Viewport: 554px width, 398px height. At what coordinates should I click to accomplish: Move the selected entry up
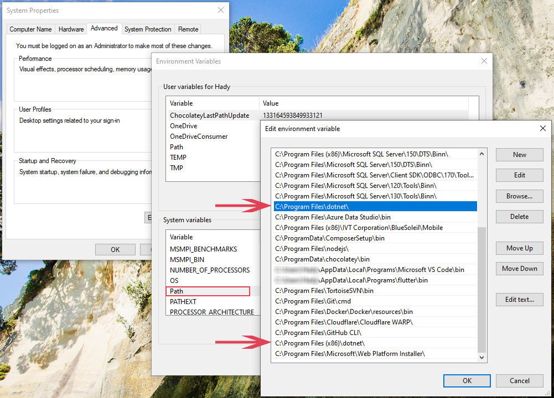coord(519,248)
